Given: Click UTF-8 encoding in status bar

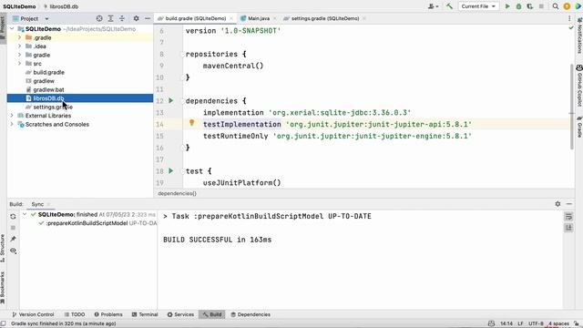Looking at the screenshot, I should pyautogui.click(x=536, y=323).
